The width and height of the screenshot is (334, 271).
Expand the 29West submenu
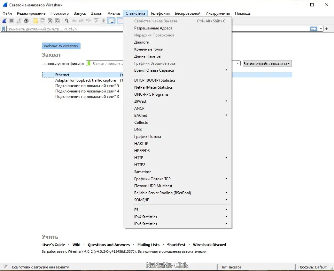point(177,101)
